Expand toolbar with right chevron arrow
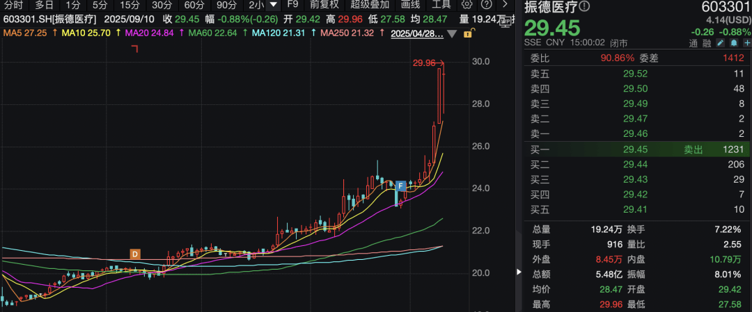Viewport: 752px width, 312px height. 505,5
